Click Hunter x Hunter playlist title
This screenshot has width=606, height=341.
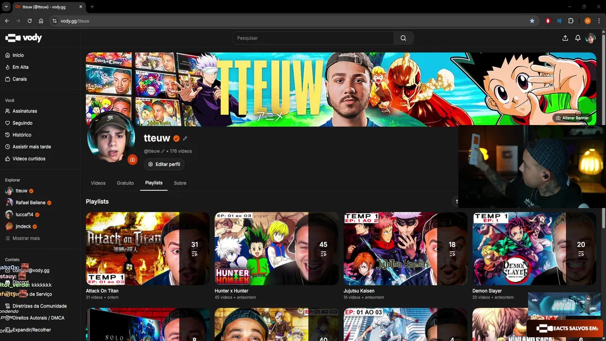pos(232,291)
